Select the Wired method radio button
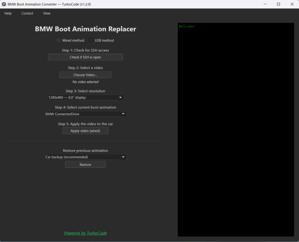299x242 pixels. 59,40
